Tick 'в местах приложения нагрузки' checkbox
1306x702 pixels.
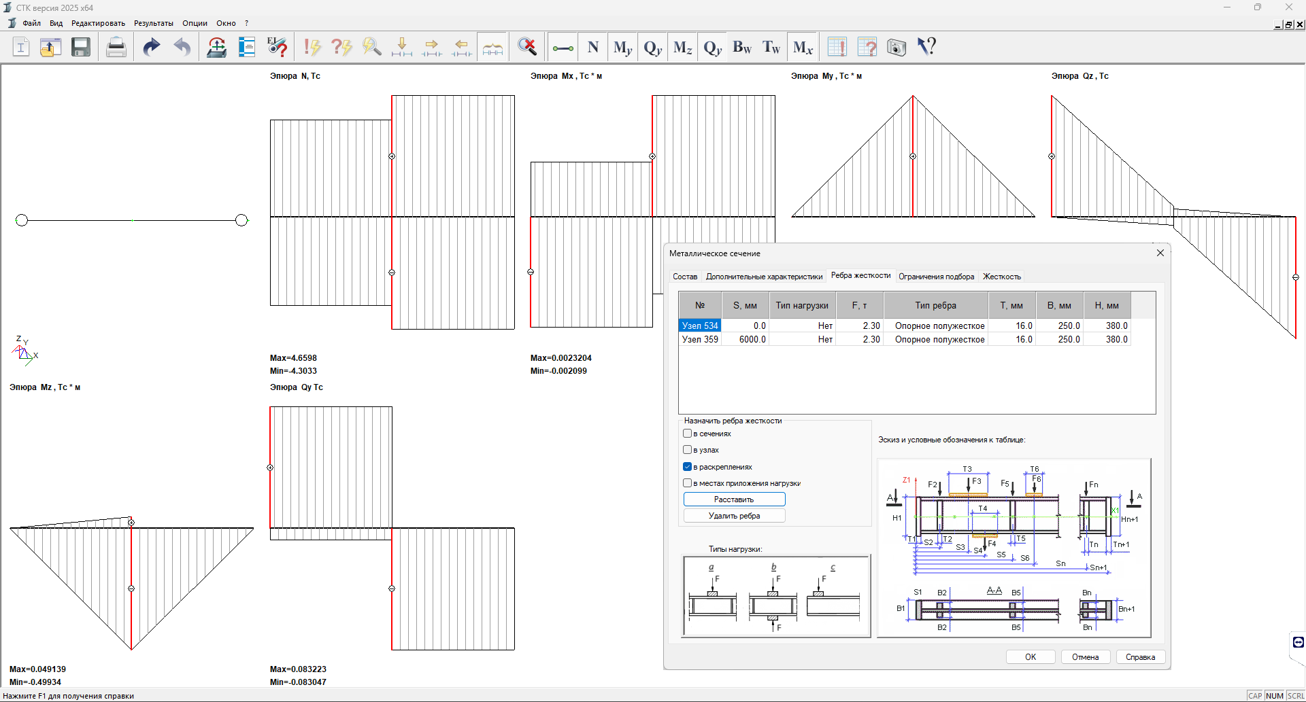[688, 483]
